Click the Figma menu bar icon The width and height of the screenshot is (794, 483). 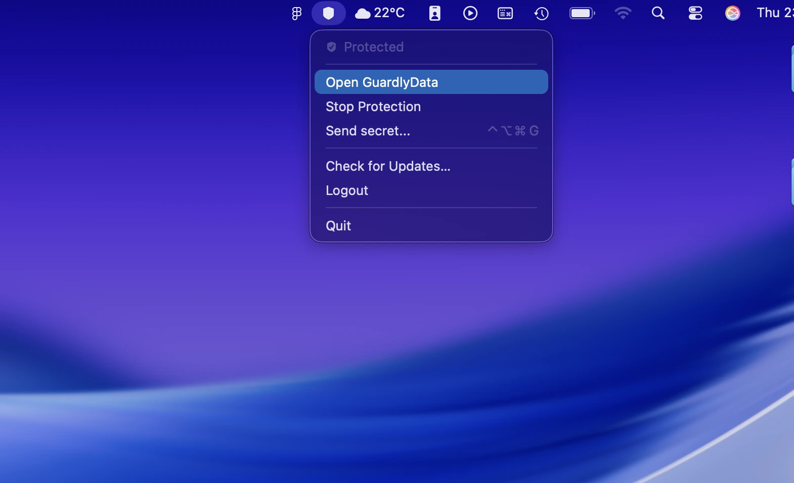[x=297, y=14]
